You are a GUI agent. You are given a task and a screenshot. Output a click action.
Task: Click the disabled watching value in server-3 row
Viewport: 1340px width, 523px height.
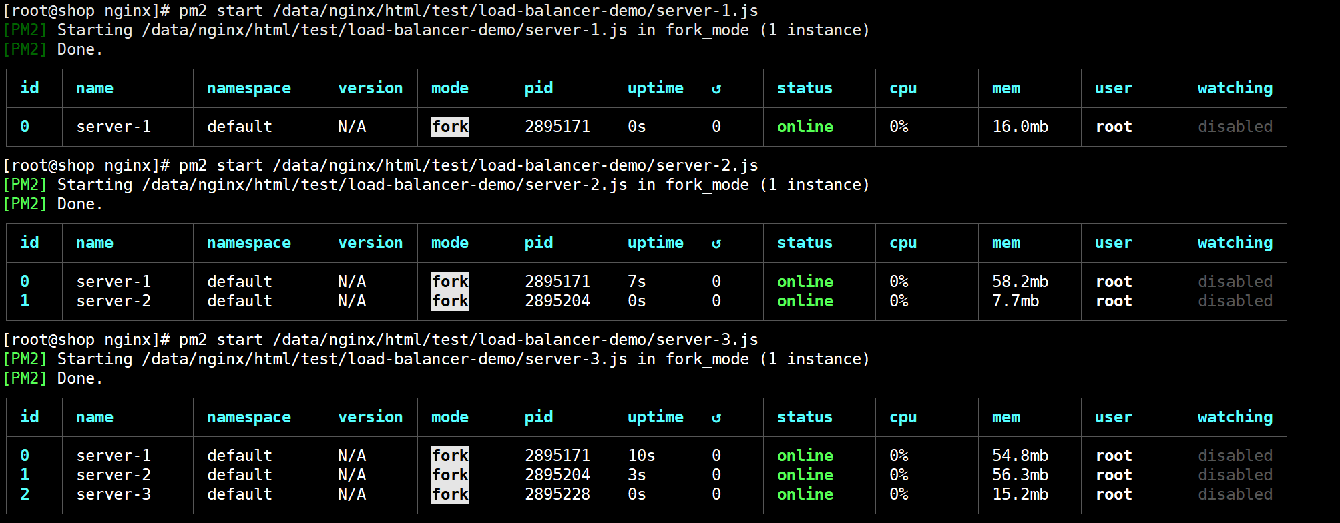tap(1235, 494)
